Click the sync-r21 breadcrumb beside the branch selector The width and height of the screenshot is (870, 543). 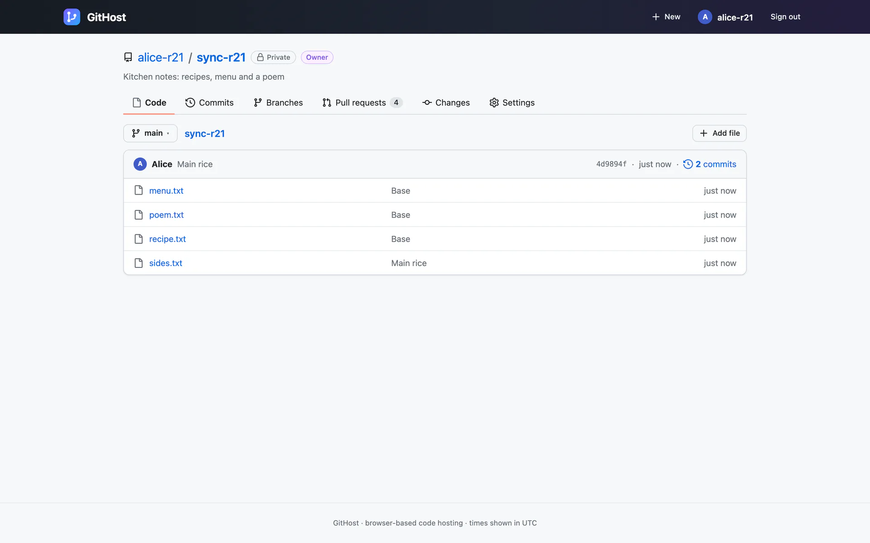[x=205, y=133]
